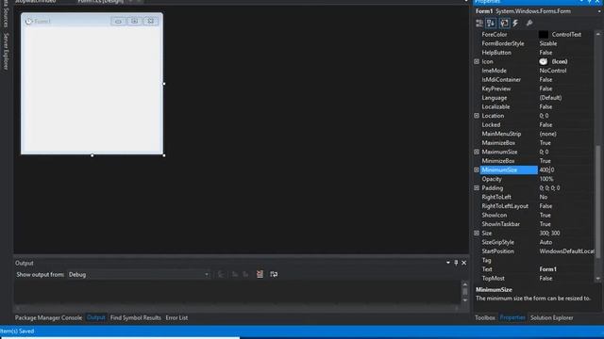Open the Show output from dropdown
The height and width of the screenshot is (339, 604).
tap(139, 274)
